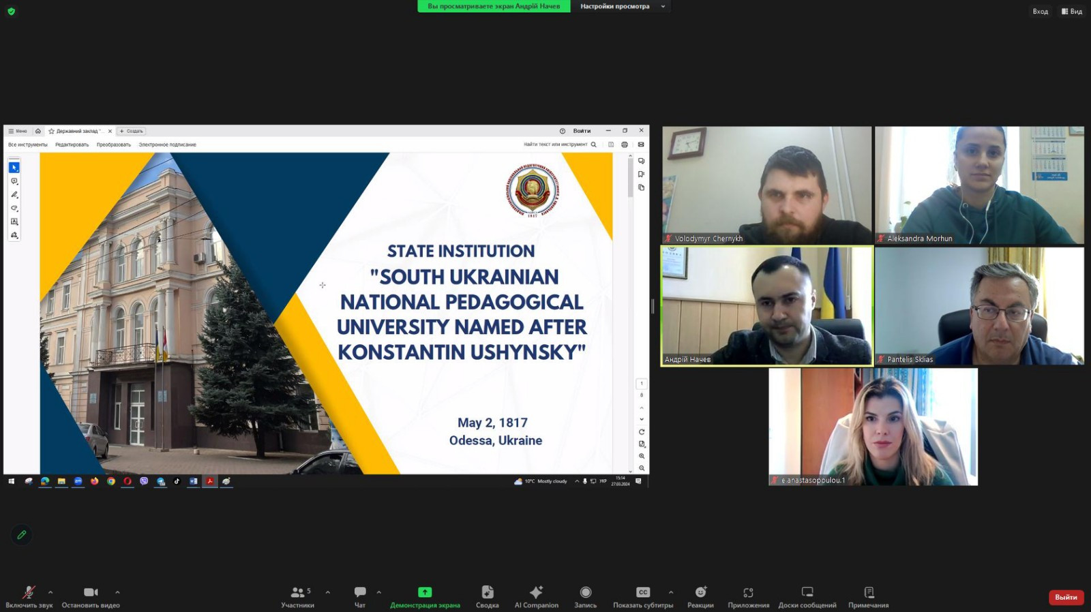Click the green Share Screen icon
This screenshot has height=612, width=1091.
tap(425, 592)
